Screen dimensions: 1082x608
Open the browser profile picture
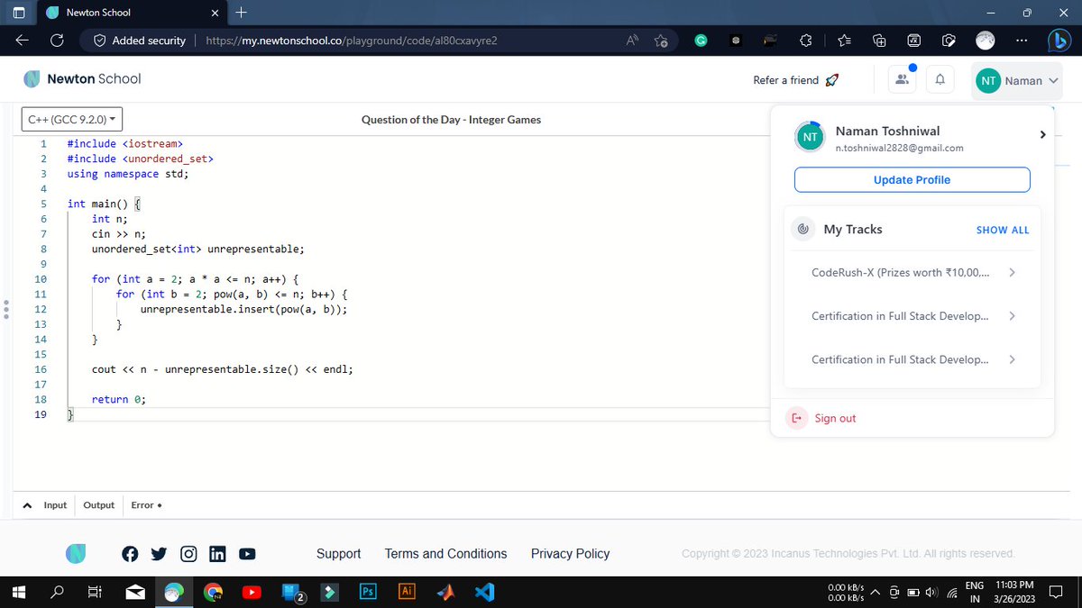coord(986,41)
